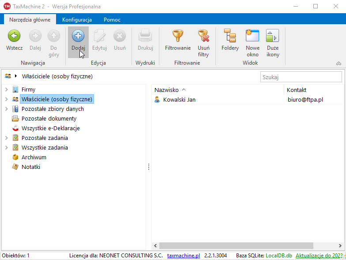Switch to the Konfiguracja tab
Image resolution: width=346 pixels, height=260 pixels.
[77, 20]
